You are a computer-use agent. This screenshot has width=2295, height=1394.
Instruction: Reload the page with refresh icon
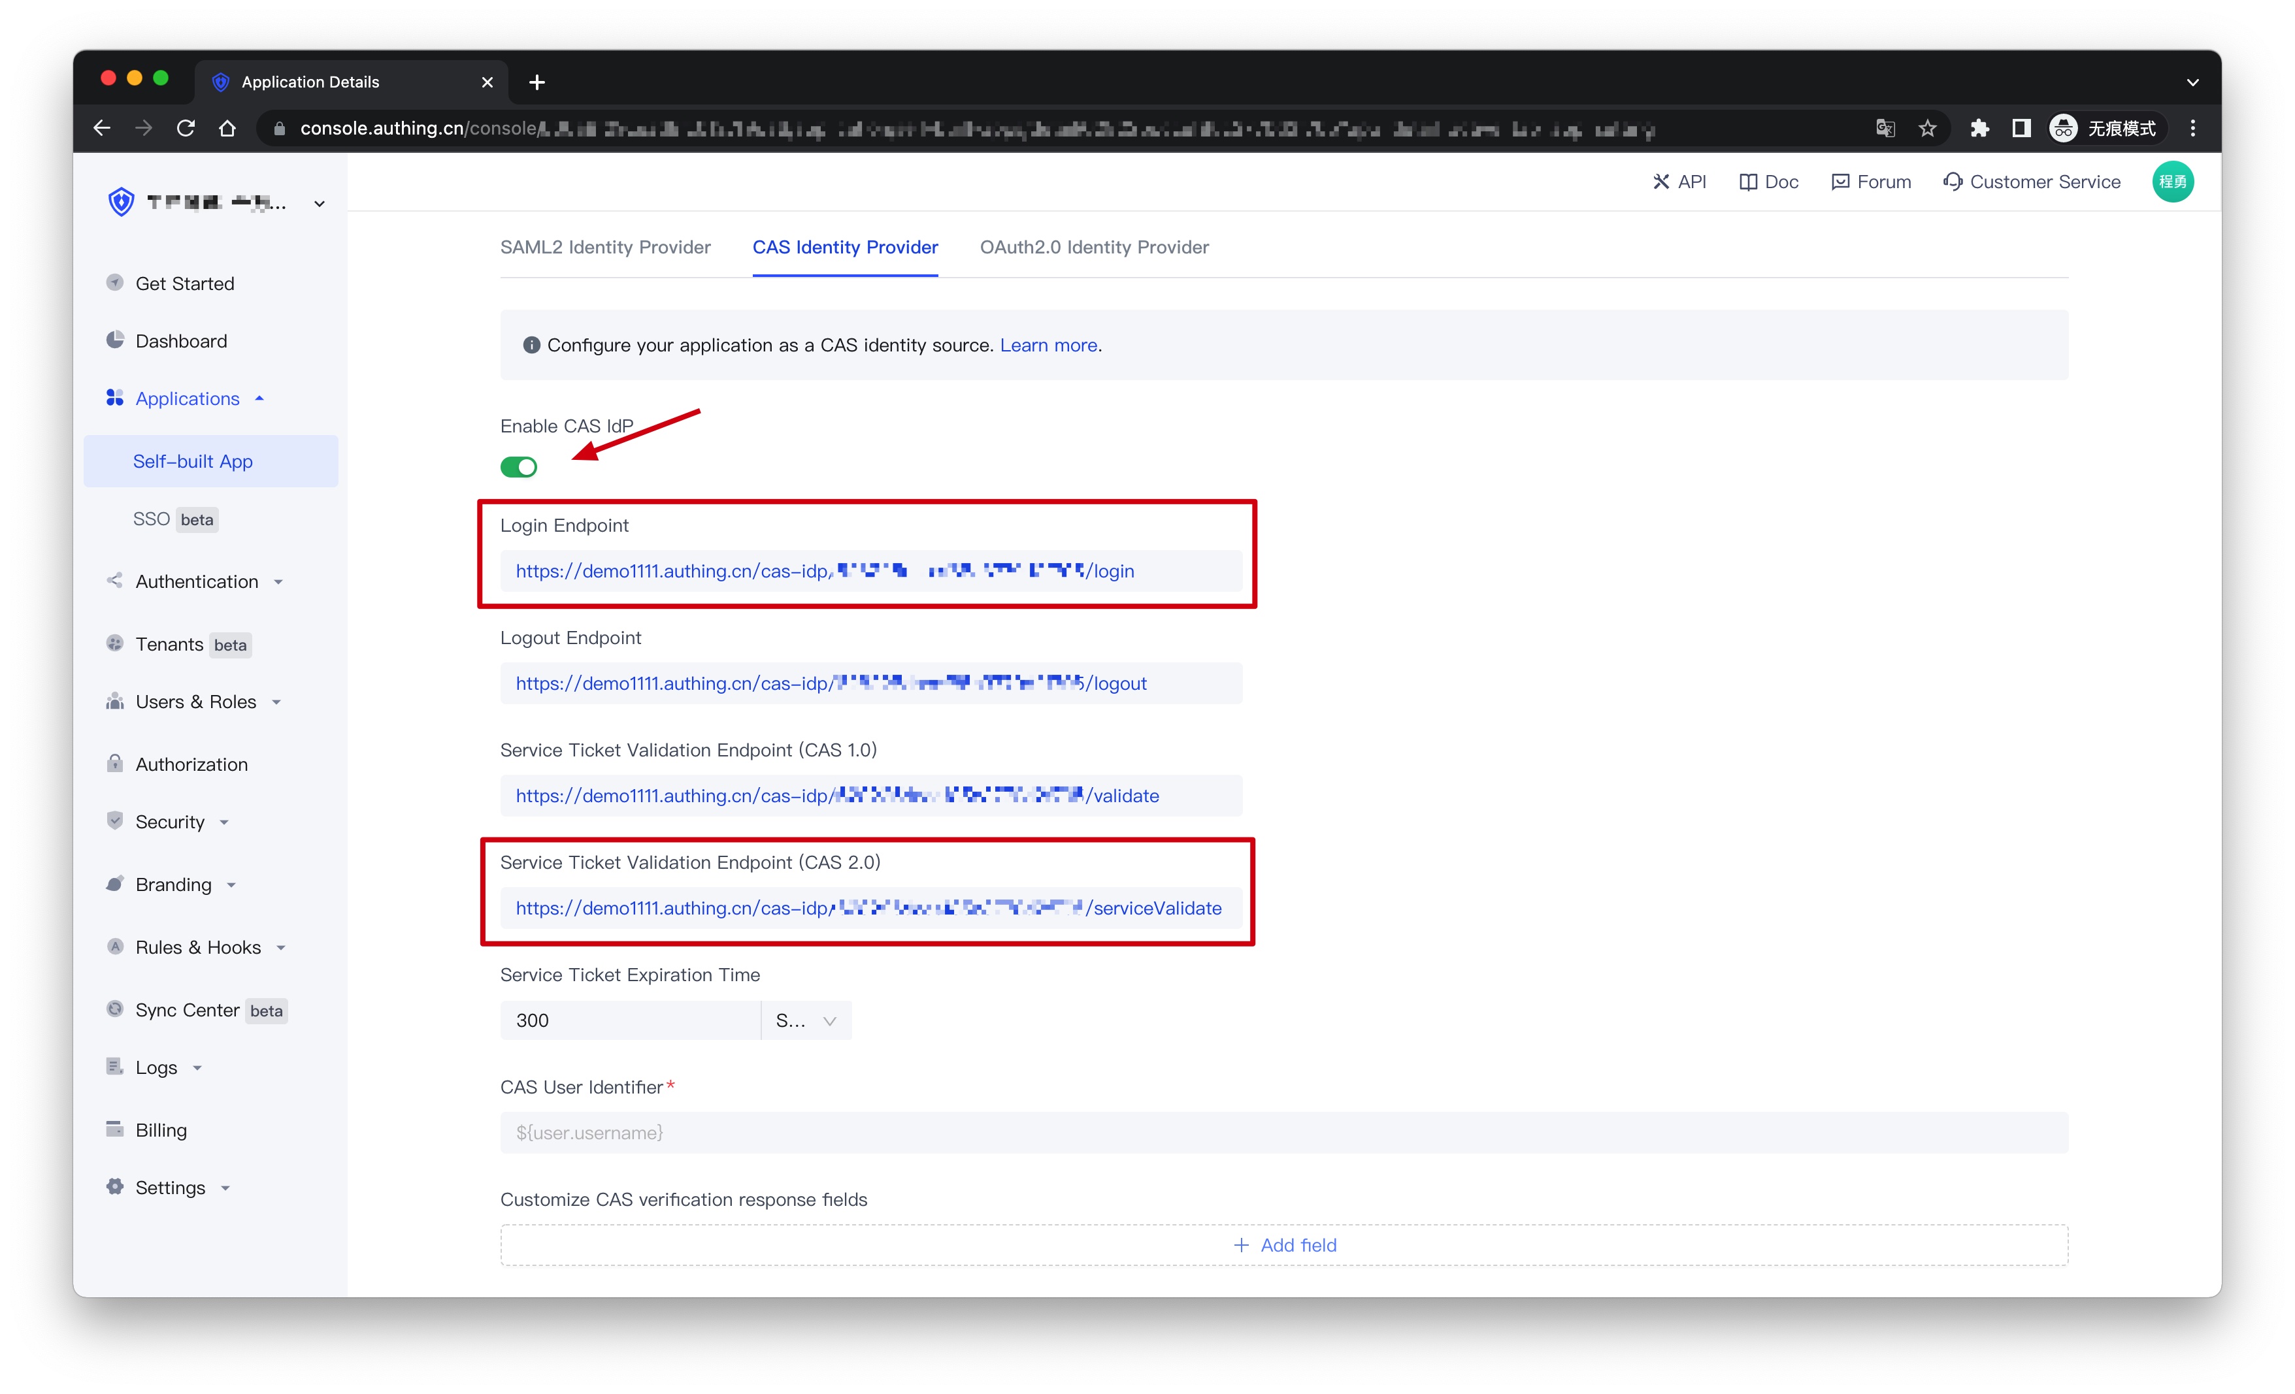tap(186, 129)
